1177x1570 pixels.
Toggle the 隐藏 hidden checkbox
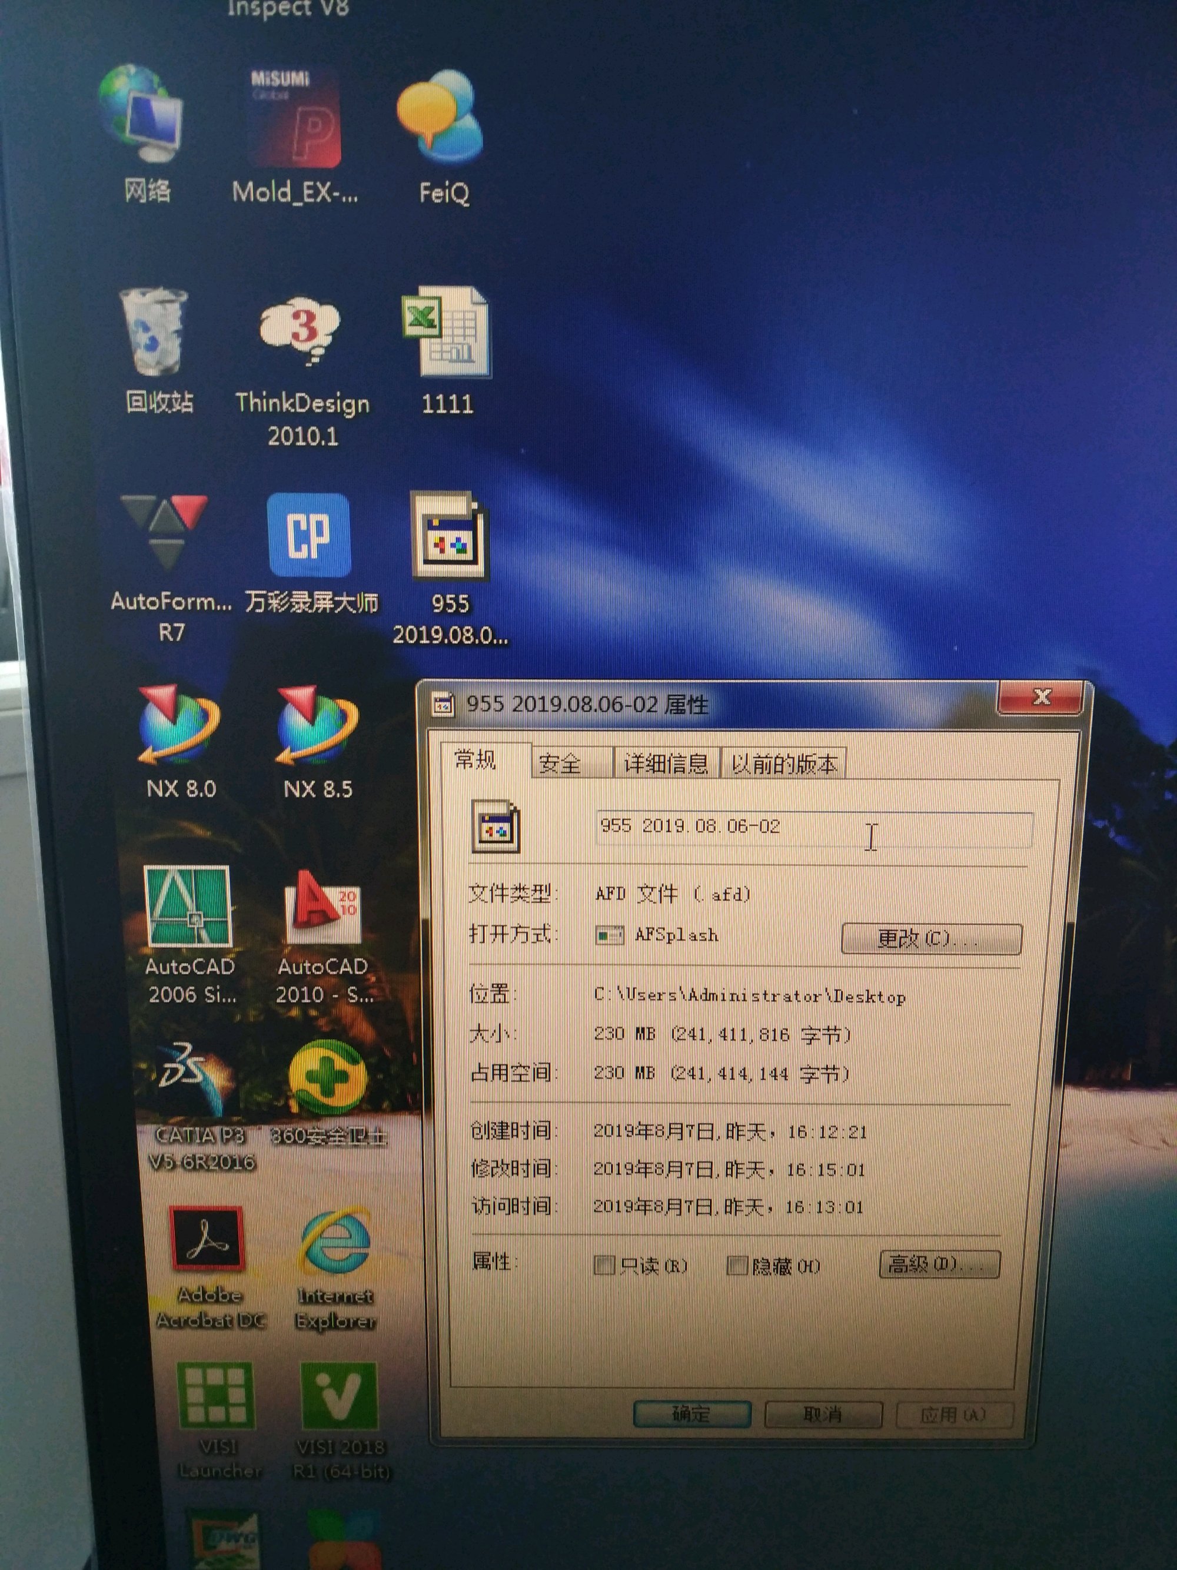coord(737,1266)
